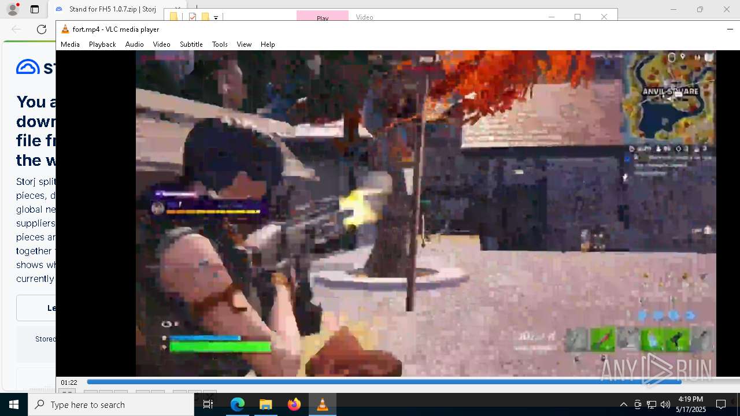
Task: Open the volume control tray icon
Action: pyautogui.click(x=665, y=404)
